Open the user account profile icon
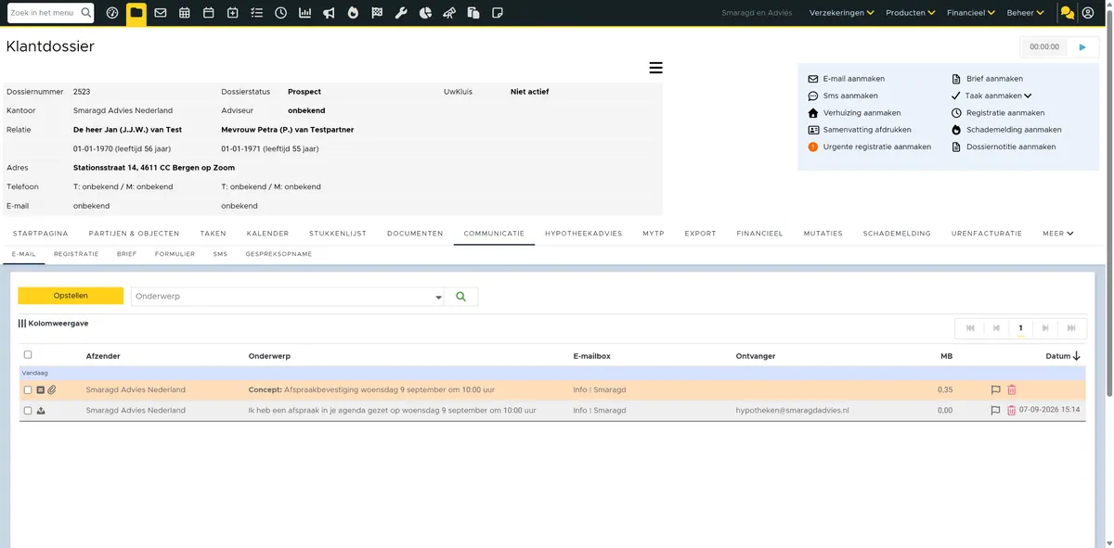This screenshot has width=1114, height=548. point(1088,13)
